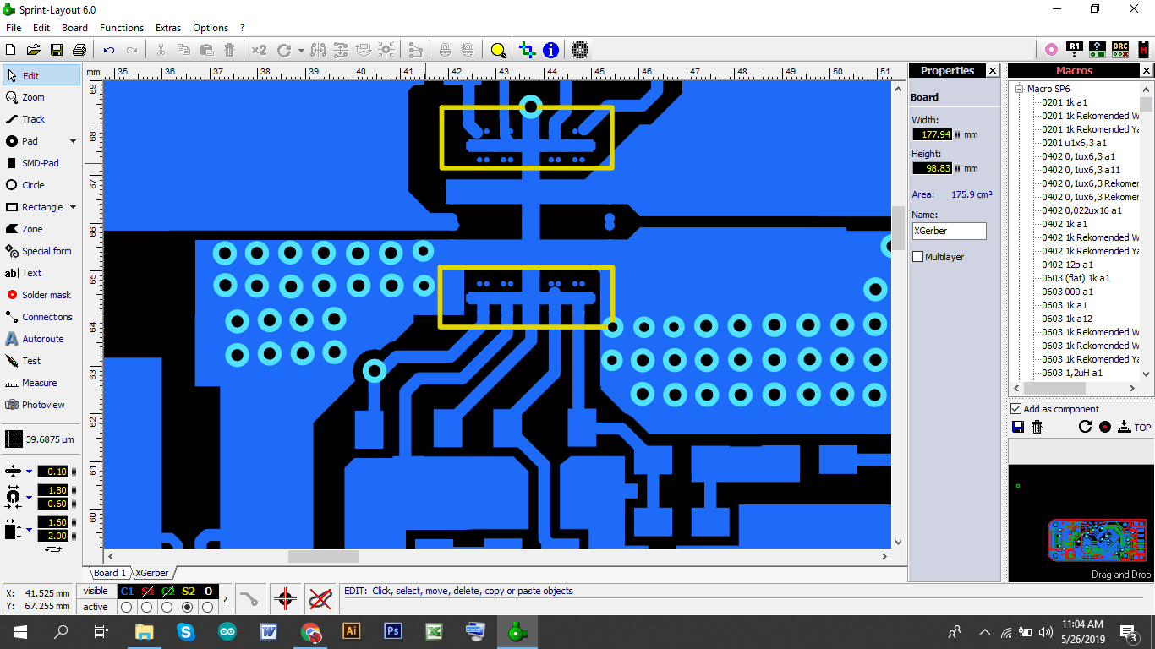Image resolution: width=1155 pixels, height=649 pixels.
Task: Click the crossed-out rubberband icon
Action: tap(320, 599)
